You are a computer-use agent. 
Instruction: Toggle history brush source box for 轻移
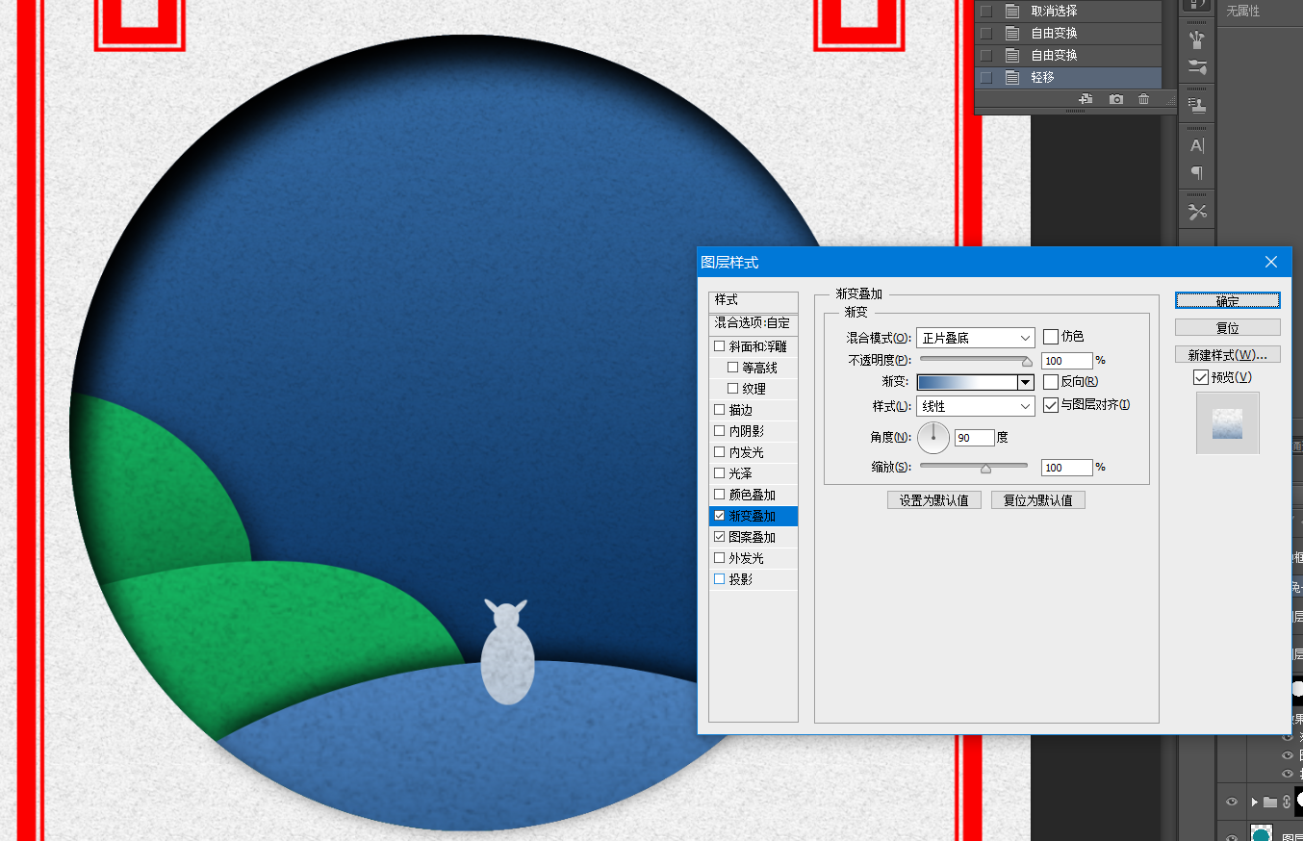[985, 78]
